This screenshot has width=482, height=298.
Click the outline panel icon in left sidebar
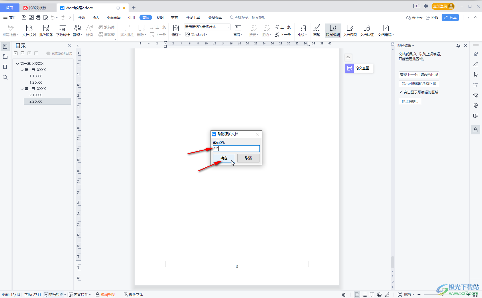[5, 46]
